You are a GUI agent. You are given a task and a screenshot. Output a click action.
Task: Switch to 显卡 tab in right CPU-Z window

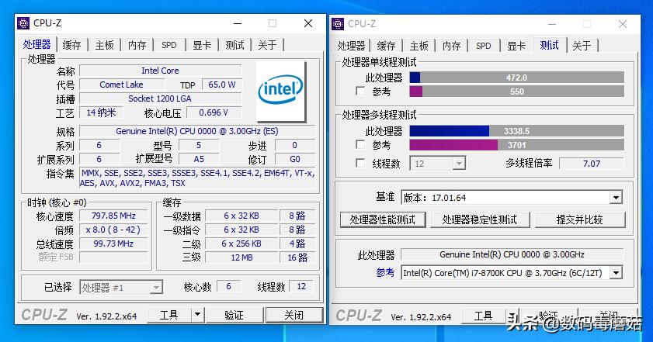click(x=516, y=46)
